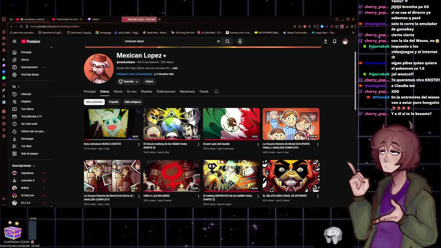Switch to the Shorts channel tab
Viewport: 441px width, 248px height.
[118, 92]
